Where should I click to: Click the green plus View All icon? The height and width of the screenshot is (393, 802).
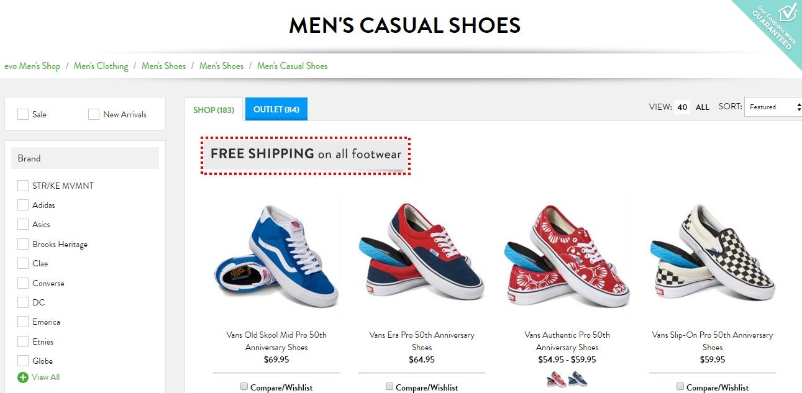click(23, 377)
